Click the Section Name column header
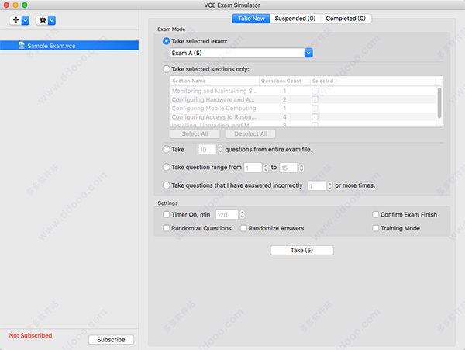This screenshot has height=350, width=465. (x=215, y=81)
